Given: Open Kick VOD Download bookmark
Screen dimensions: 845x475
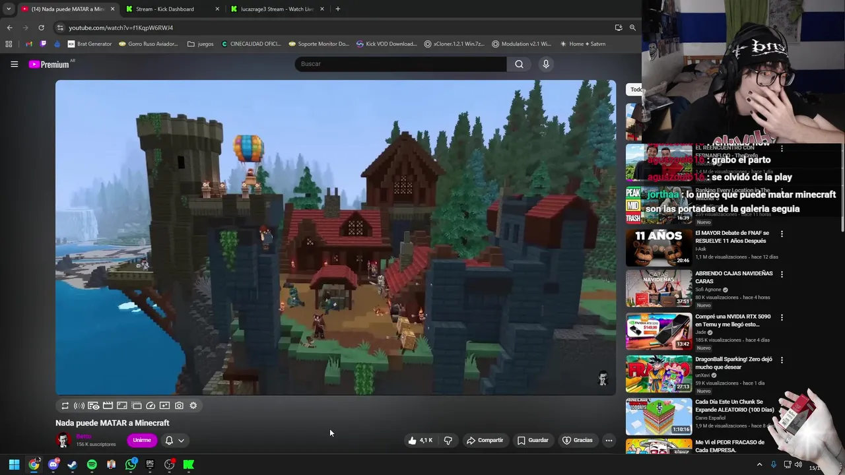Looking at the screenshot, I should pyautogui.click(x=387, y=44).
